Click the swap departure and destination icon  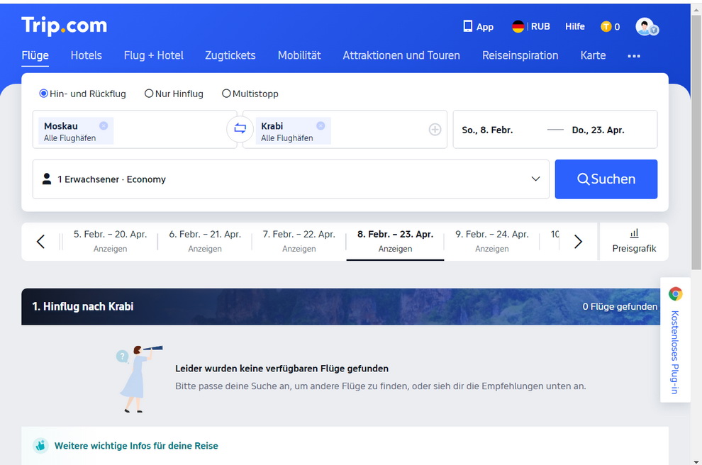pos(240,129)
